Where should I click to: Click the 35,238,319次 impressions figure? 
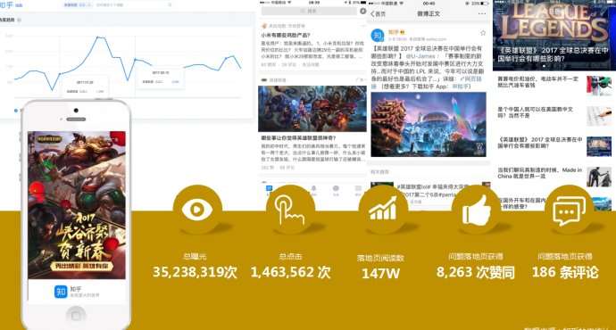tap(195, 271)
